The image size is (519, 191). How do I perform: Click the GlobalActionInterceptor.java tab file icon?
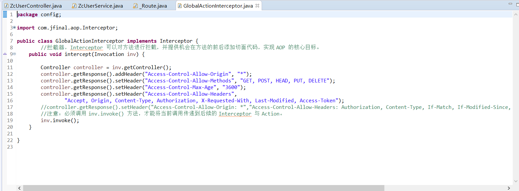[x=180, y=6]
